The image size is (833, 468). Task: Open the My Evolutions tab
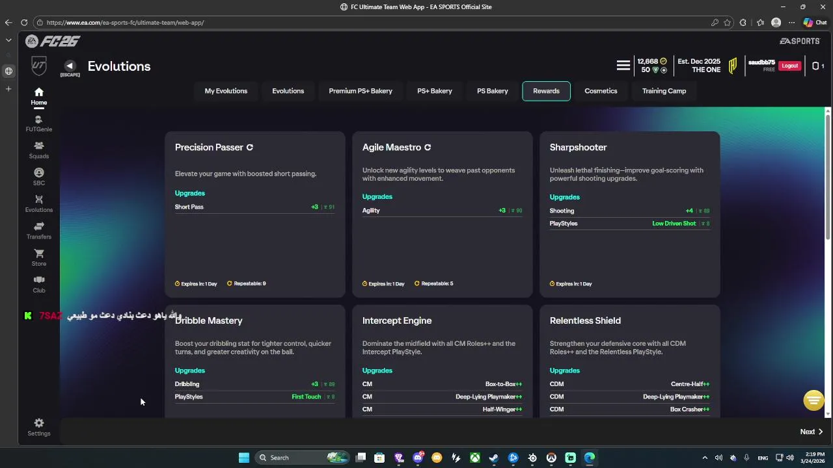[226, 91]
